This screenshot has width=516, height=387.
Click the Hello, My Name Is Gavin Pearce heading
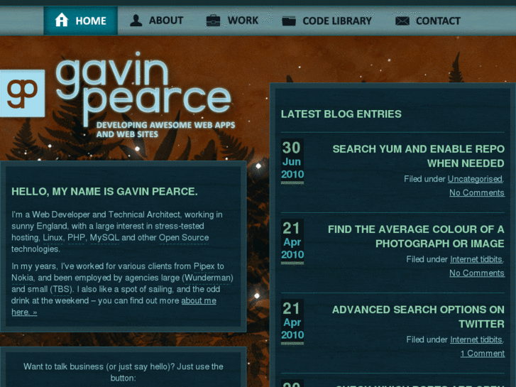[x=104, y=191]
